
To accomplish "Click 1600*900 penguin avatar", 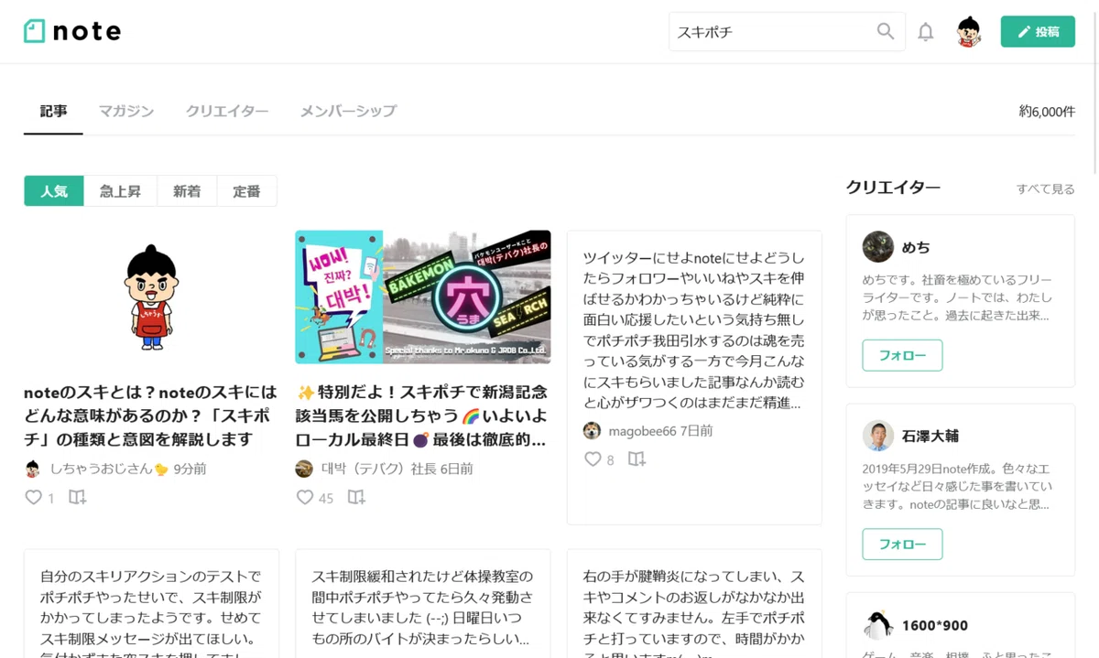I will point(877,625).
